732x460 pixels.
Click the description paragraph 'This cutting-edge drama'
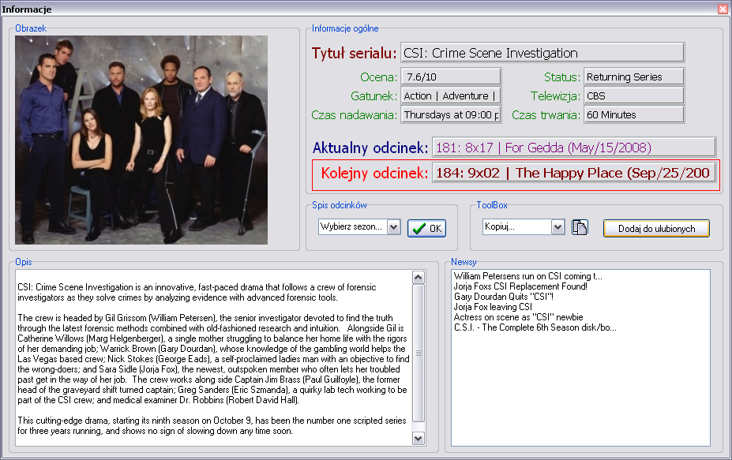pyautogui.click(x=212, y=425)
